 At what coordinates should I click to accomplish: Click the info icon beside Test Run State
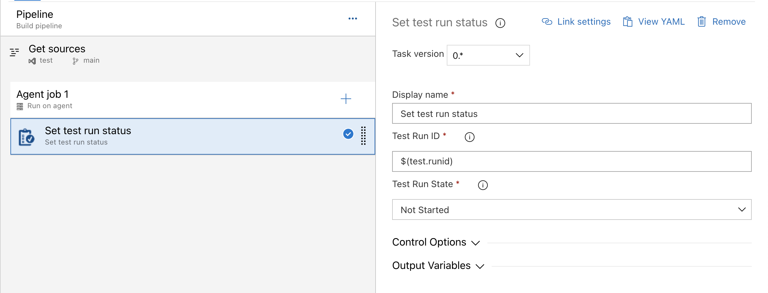pyautogui.click(x=483, y=185)
